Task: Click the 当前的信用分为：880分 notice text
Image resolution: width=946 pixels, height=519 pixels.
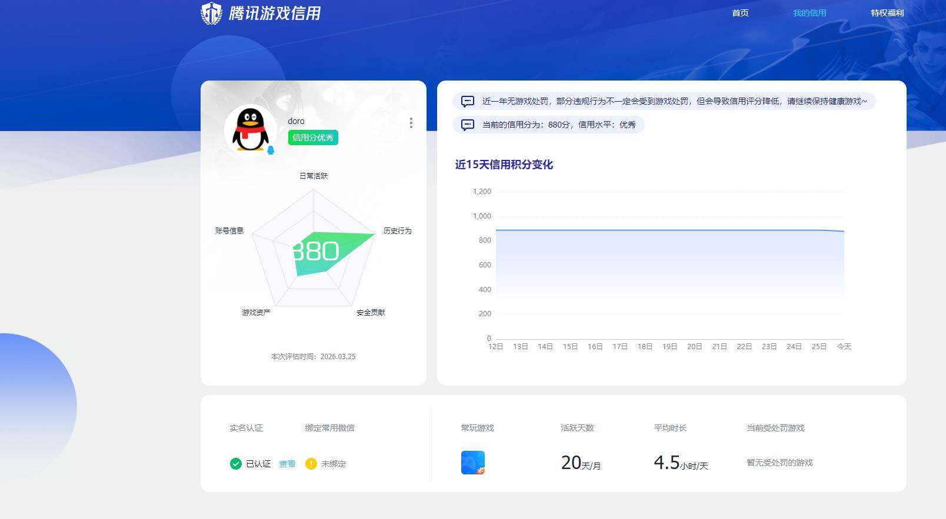Action: click(559, 125)
